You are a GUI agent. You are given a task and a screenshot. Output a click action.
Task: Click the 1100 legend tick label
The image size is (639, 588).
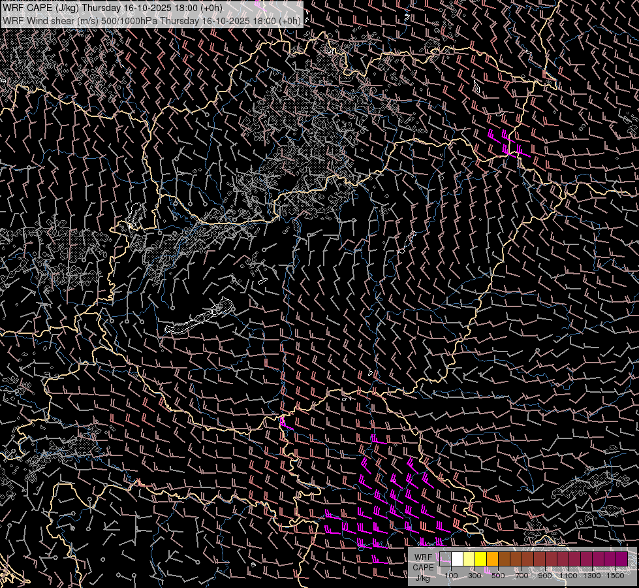click(569, 576)
